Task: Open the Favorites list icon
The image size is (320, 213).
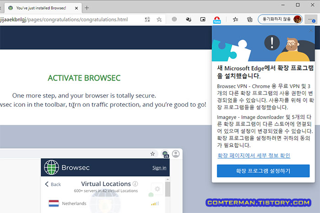Action: (235, 19)
